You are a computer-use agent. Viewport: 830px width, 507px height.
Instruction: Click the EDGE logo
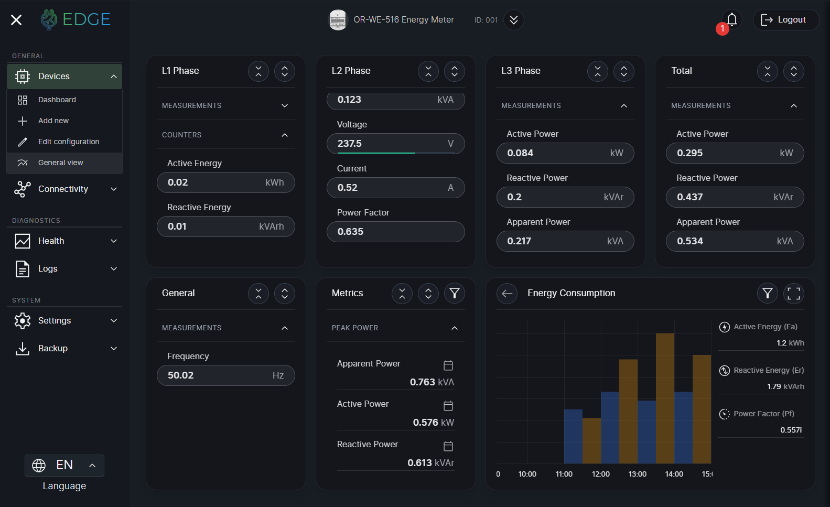point(76,19)
